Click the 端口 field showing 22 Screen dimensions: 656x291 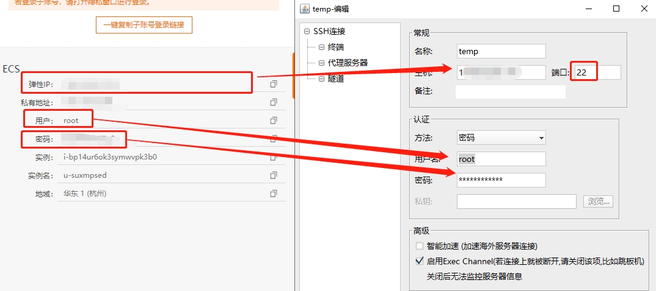tap(597, 72)
